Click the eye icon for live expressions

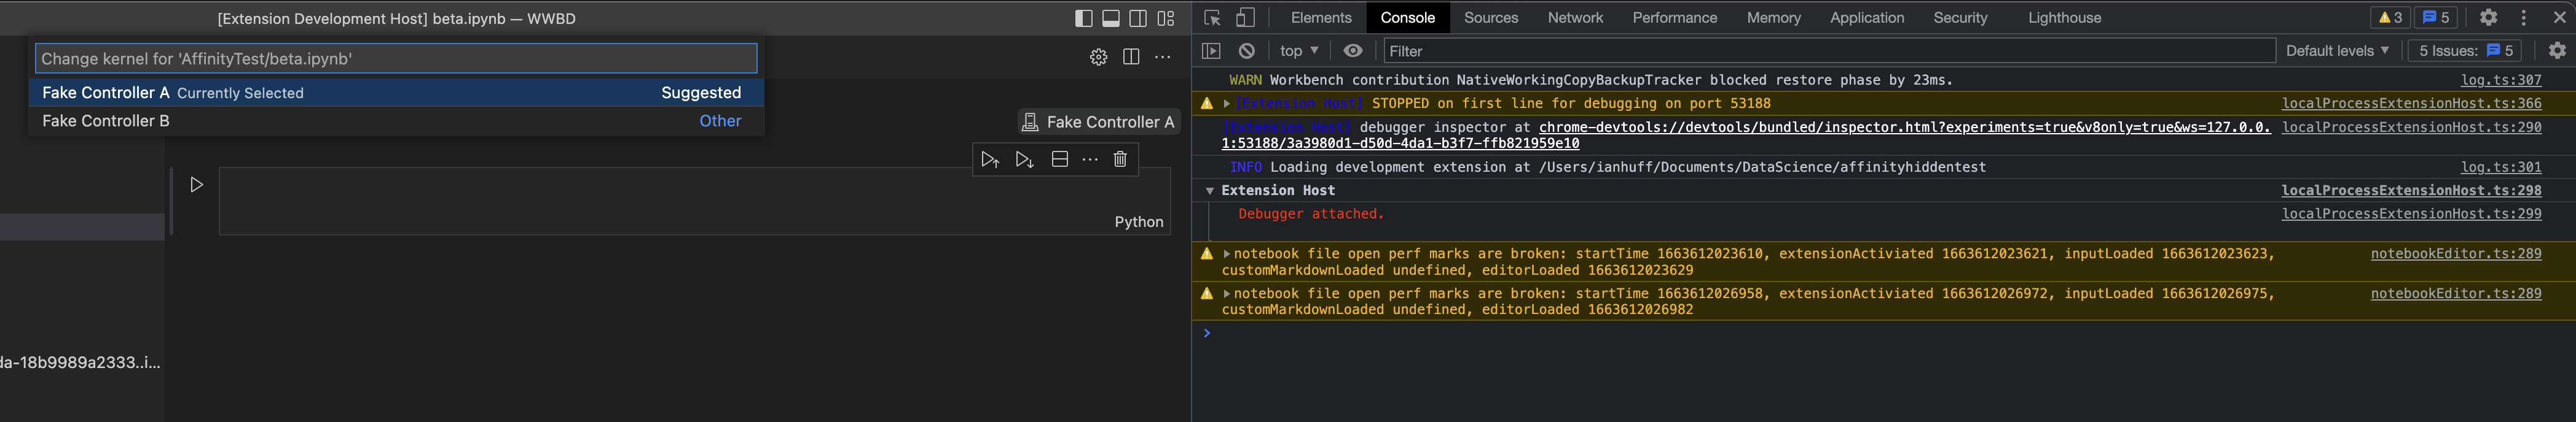coord(1353,51)
